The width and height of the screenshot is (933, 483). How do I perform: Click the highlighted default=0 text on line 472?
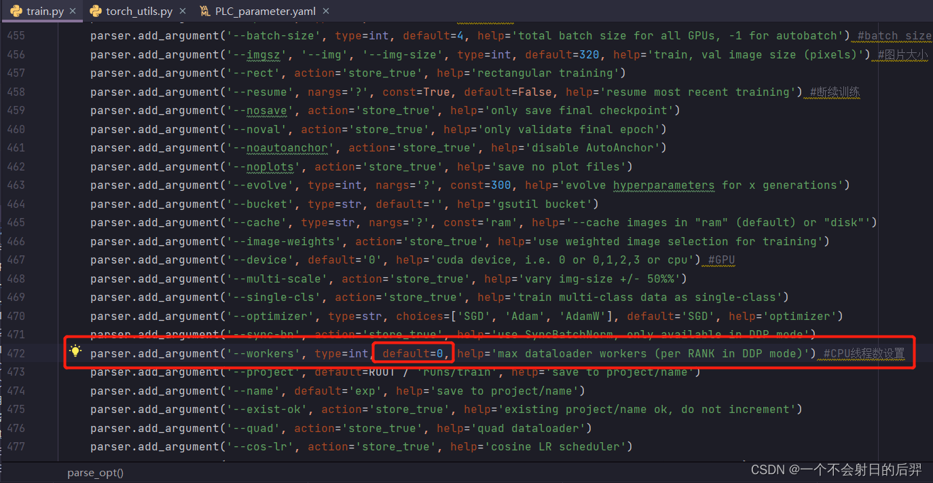coord(412,353)
